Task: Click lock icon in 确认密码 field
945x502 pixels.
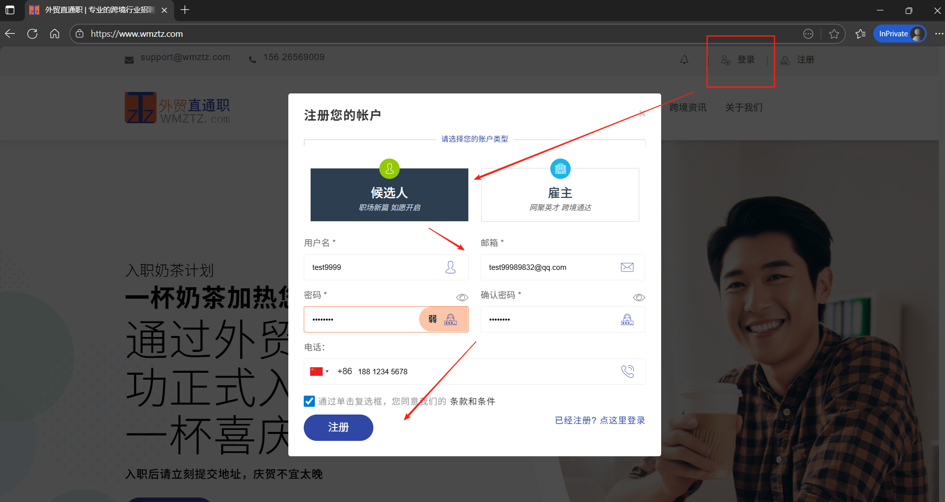Action: (627, 319)
